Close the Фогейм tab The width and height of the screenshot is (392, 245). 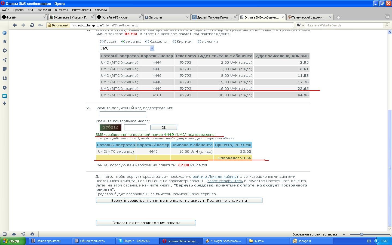pos(44,17)
